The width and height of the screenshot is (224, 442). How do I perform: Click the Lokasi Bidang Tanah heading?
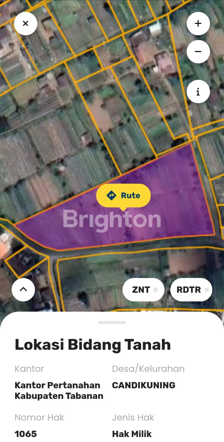point(93,344)
